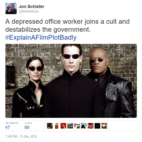
Task: Click the tilted face selfie liker avatar
Action: click(77, 126)
